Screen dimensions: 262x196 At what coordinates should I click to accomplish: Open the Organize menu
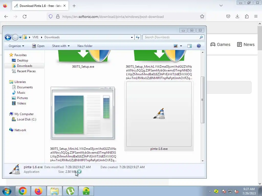point(16,46)
